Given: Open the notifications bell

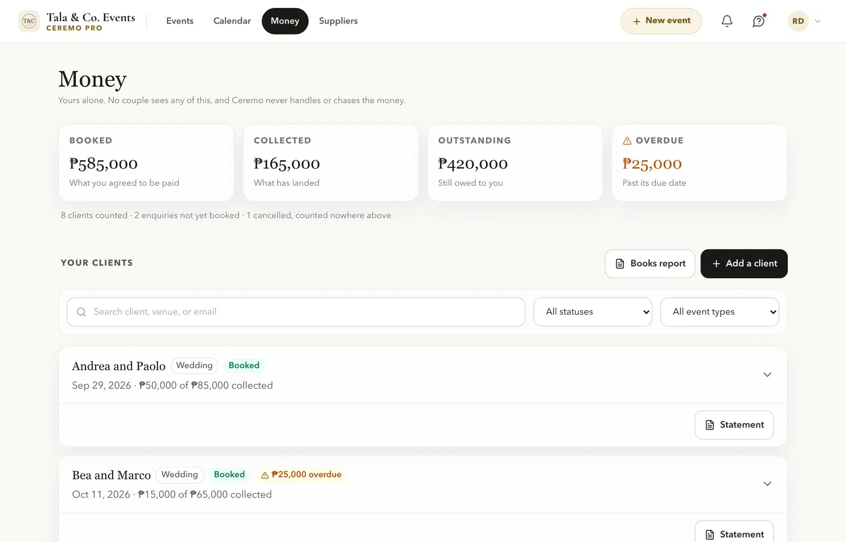Looking at the screenshot, I should tap(727, 21).
